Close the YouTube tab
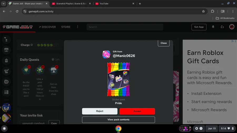 tap(133, 4)
